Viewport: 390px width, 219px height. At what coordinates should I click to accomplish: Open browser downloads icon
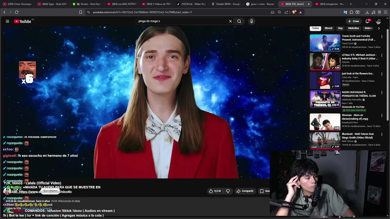tap(367, 12)
